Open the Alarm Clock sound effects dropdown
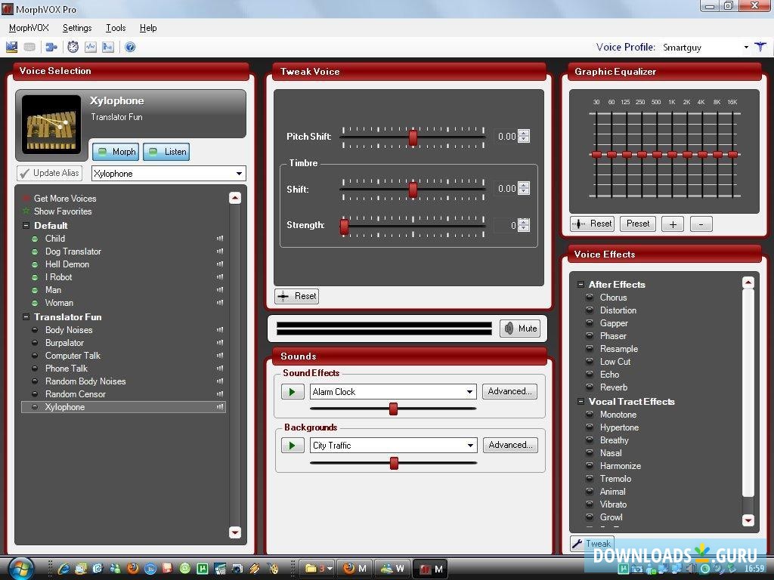 click(x=469, y=392)
